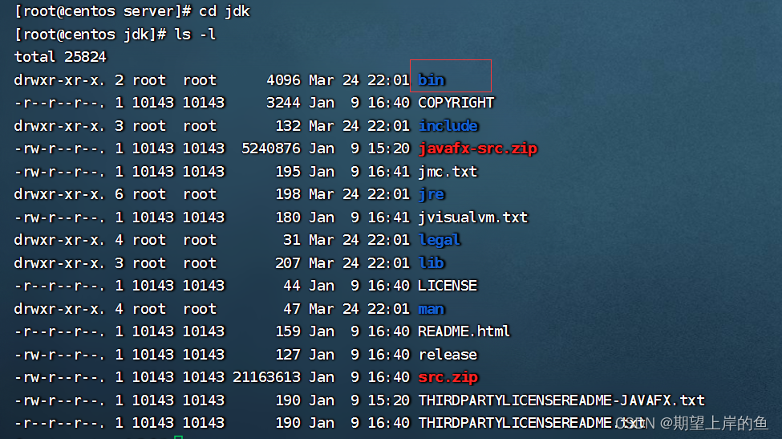Image resolution: width=782 pixels, height=439 pixels.
Task: Click the size 198 in jre row
Action: click(288, 194)
